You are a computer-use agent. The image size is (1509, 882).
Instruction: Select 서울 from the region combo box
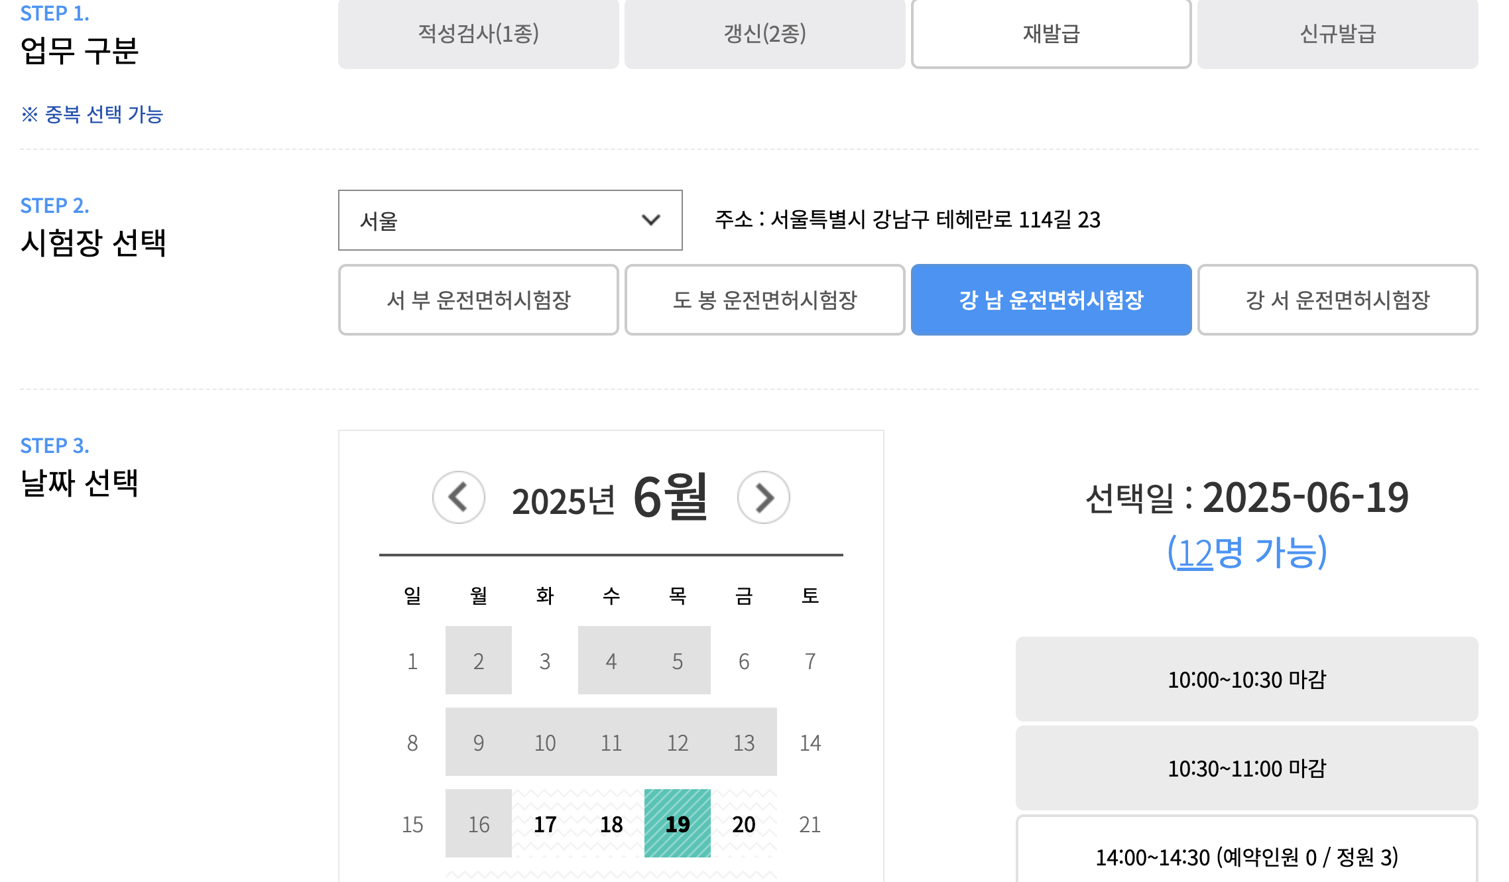509,220
